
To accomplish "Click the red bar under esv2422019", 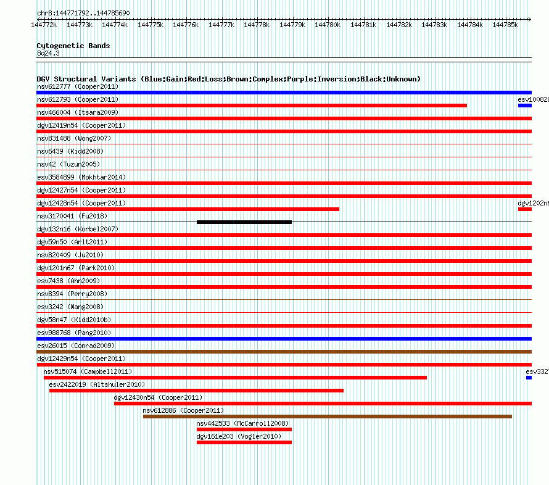I will [x=196, y=391].
